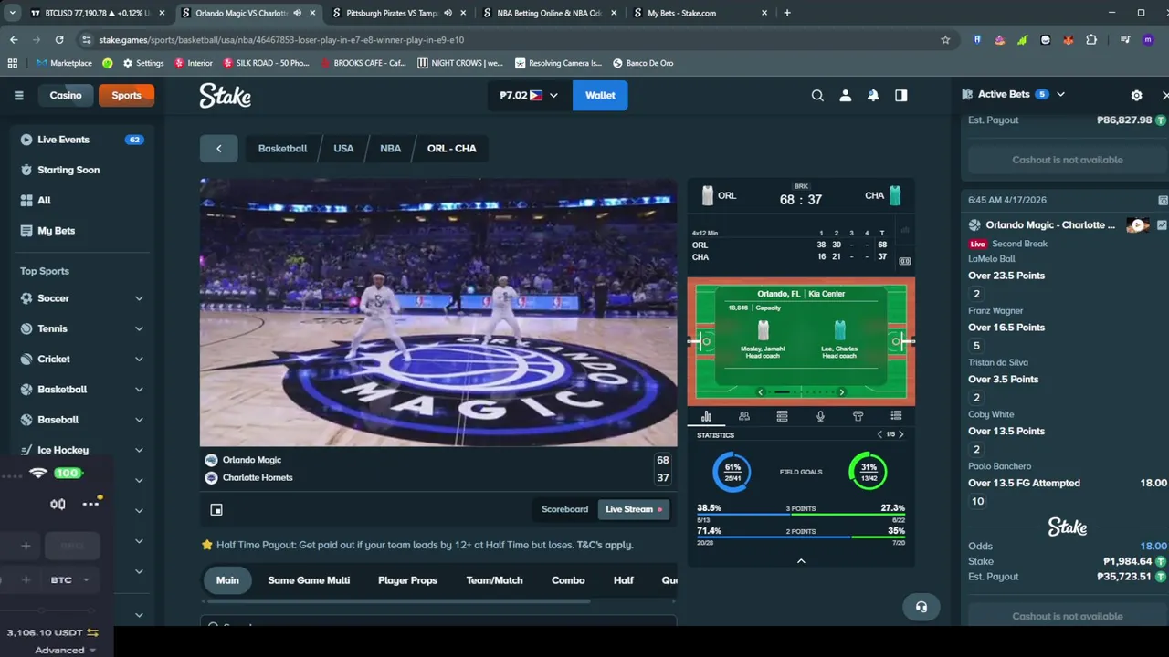Go back using the arrow beside Basketball

pyautogui.click(x=218, y=149)
